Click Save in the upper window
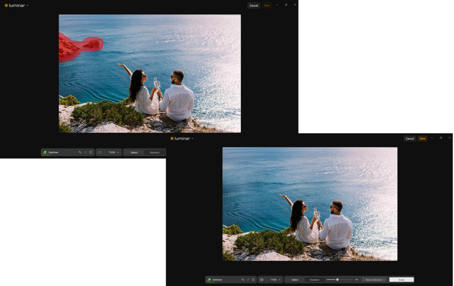 (267, 6)
